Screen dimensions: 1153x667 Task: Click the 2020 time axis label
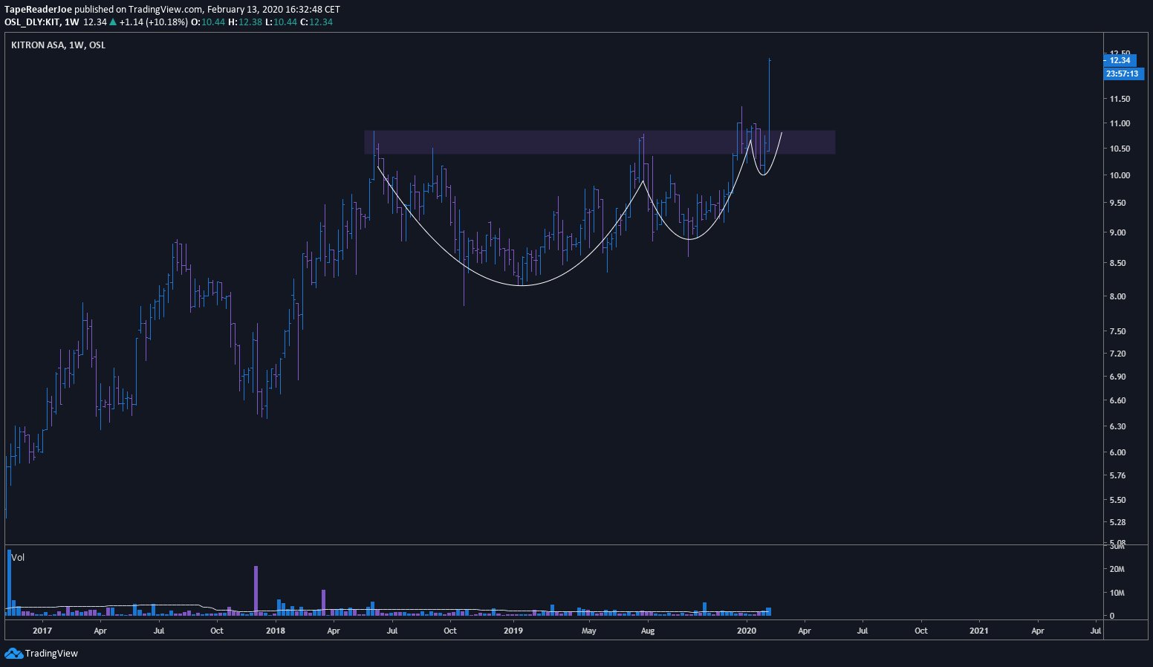tap(747, 631)
